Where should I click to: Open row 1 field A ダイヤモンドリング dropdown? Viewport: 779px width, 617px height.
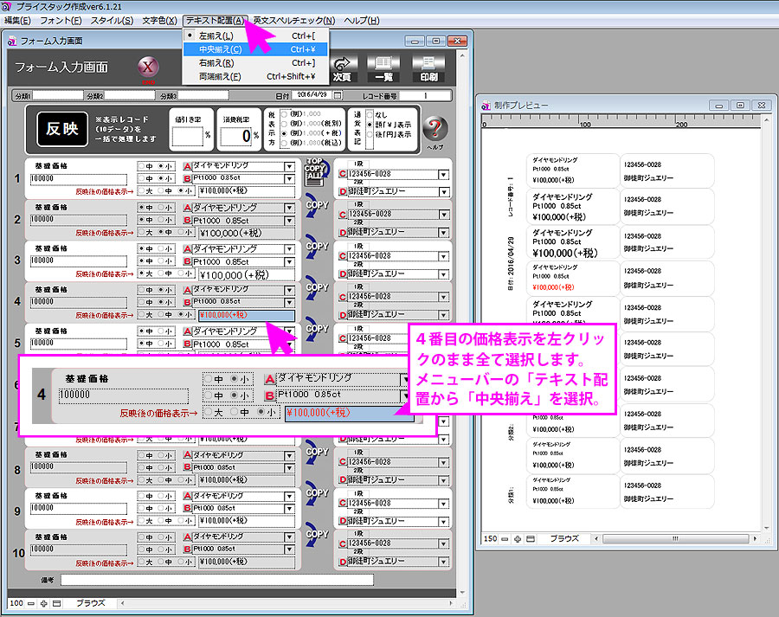[x=289, y=166]
